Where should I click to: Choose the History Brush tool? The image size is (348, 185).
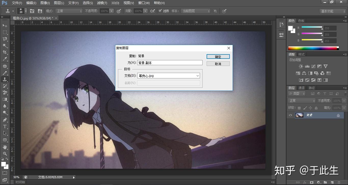[5, 86]
